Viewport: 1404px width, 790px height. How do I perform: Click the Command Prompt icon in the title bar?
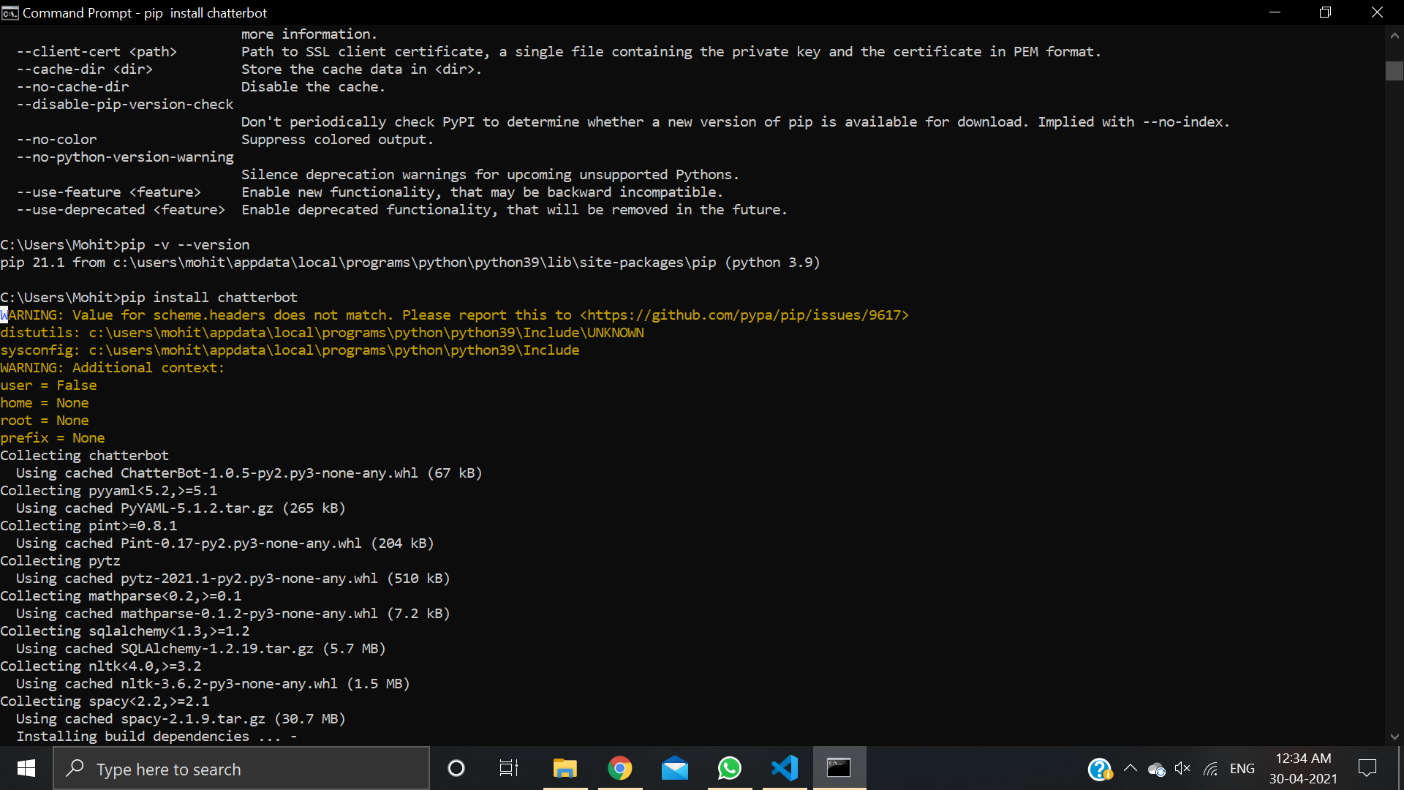pyautogui.click(x=10, y=12)
